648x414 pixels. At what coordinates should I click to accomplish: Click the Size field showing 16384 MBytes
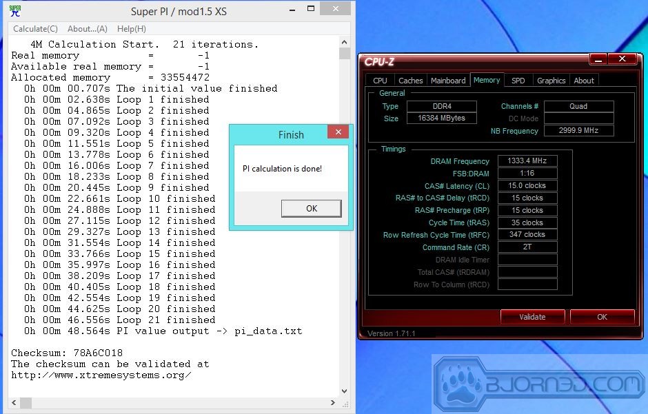(x=442, y=118)
